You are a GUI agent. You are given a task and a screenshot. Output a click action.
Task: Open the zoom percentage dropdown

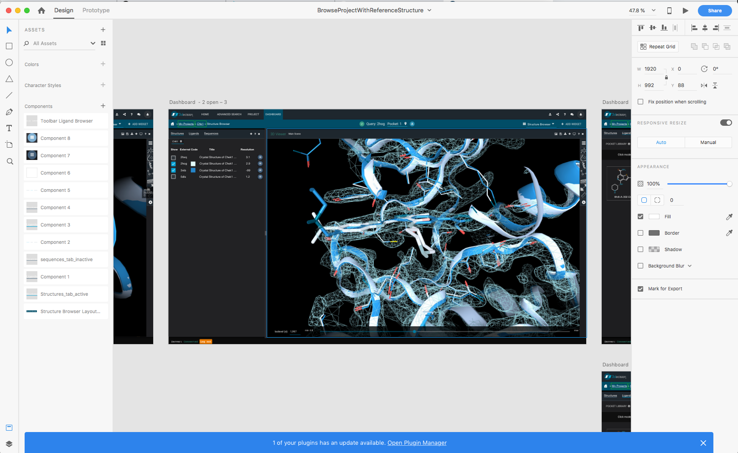click(x=654, y=10)
